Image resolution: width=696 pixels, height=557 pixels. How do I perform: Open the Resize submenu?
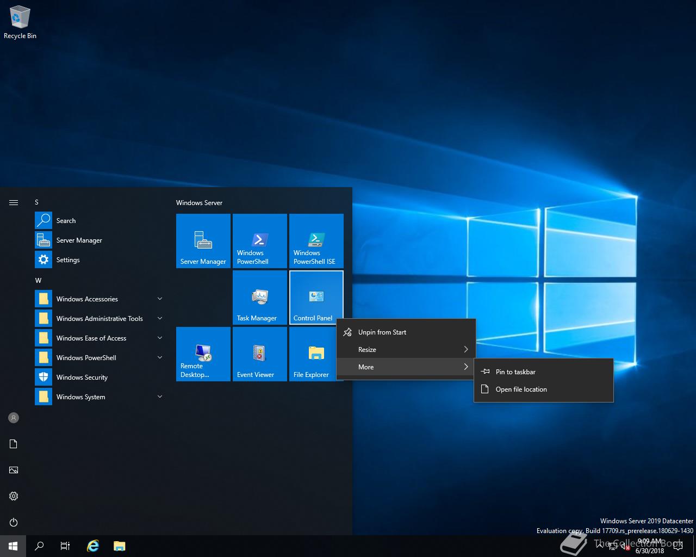pyautogui.click(x=406, y=349)
